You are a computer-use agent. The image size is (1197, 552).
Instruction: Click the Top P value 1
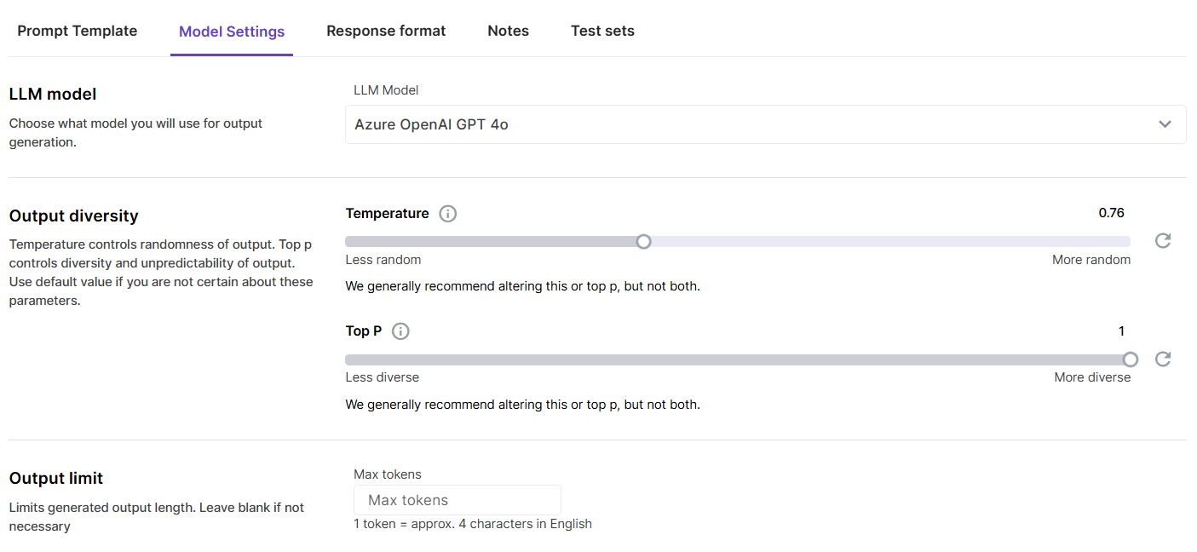1121,331
